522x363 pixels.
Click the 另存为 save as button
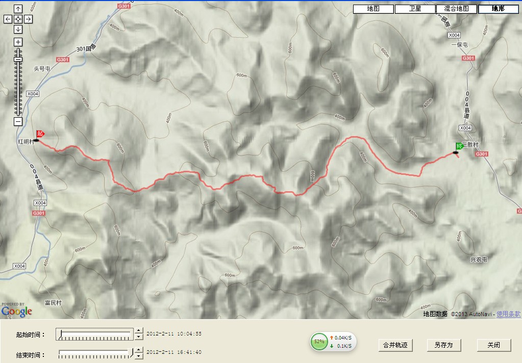[443, 345]
